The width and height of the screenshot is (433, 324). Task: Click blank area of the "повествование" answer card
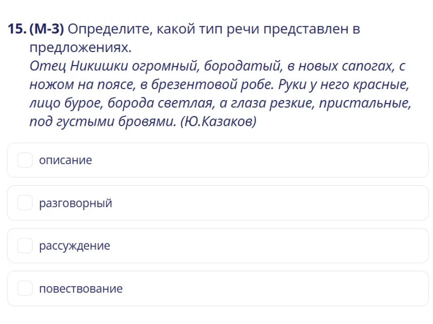point(267,288)
